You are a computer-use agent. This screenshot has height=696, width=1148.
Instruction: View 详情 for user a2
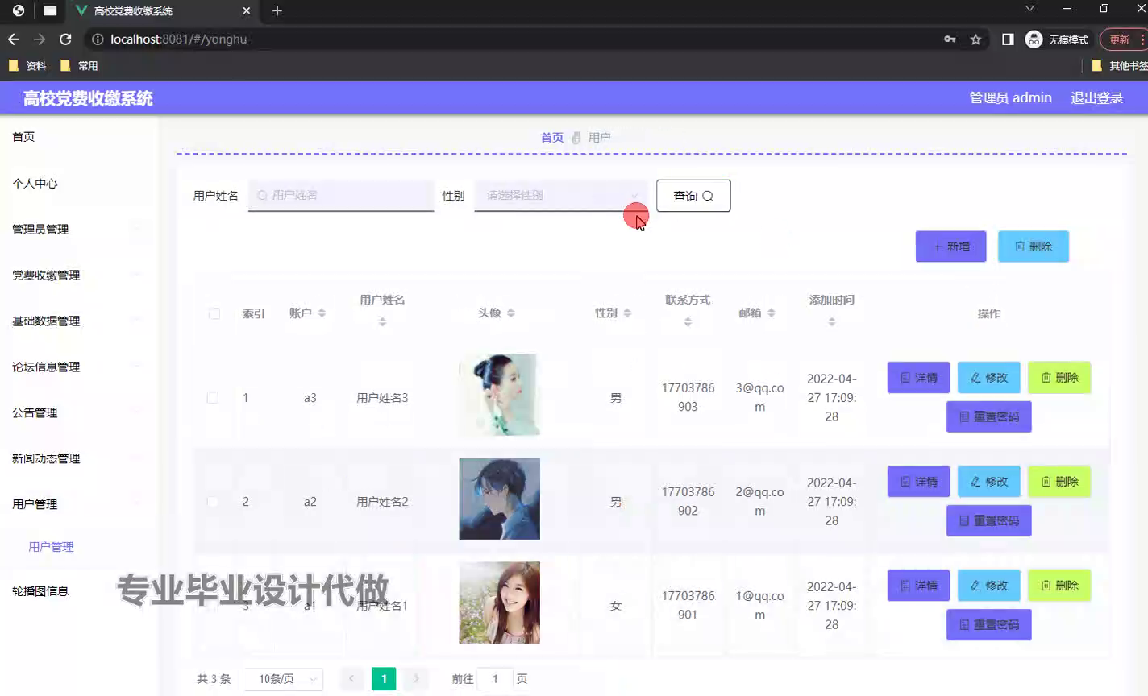point(919,481)
